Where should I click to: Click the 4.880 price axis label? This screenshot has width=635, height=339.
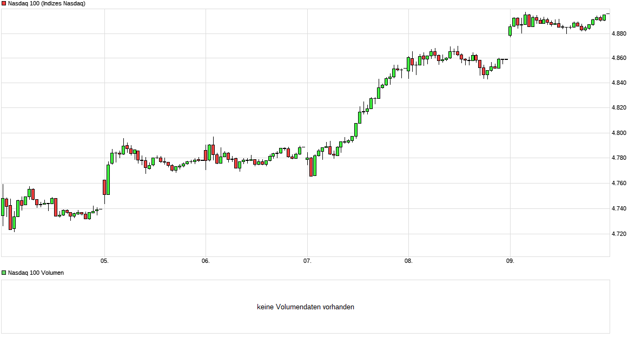(x=619, y=33)
